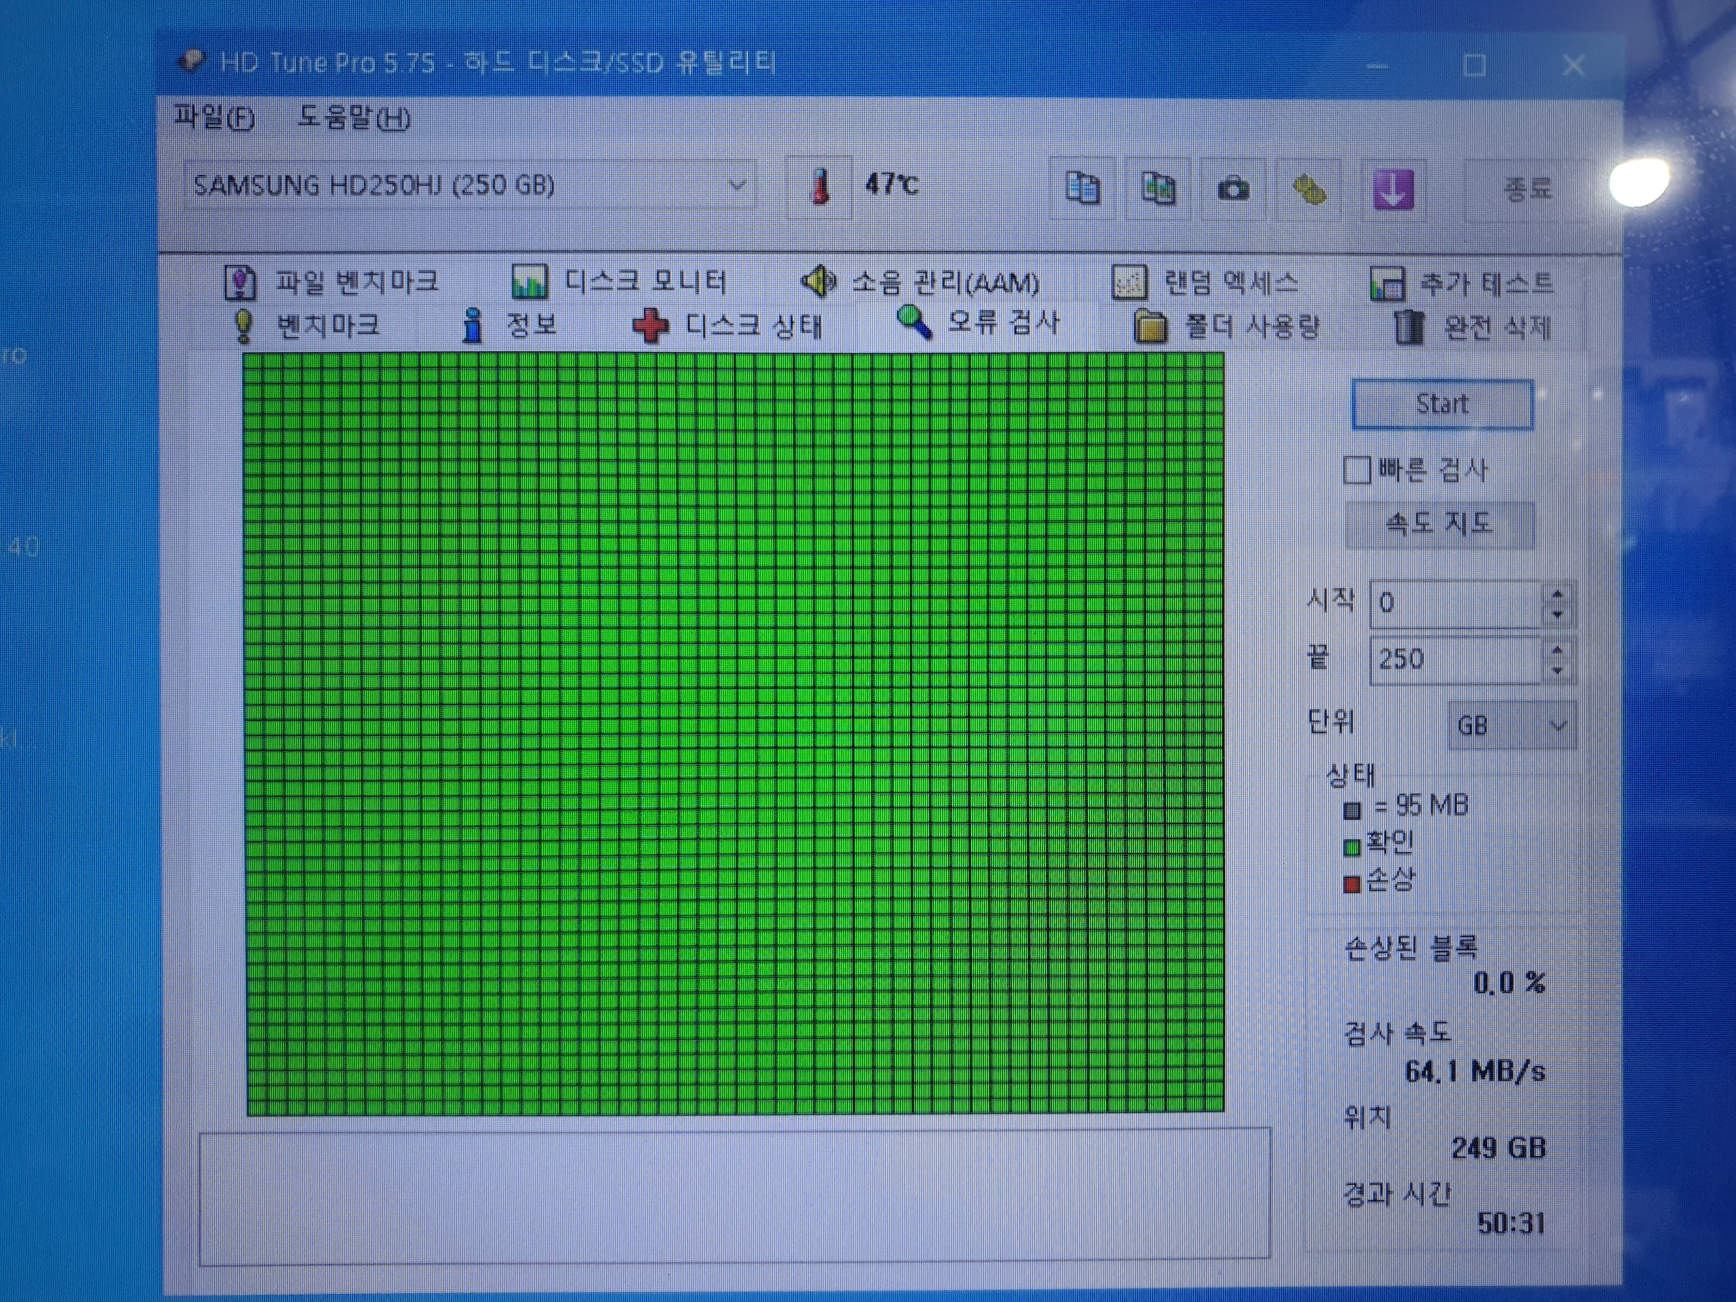Click the thermometer temperature icon
The image size is (1736, 1302).
820,187
